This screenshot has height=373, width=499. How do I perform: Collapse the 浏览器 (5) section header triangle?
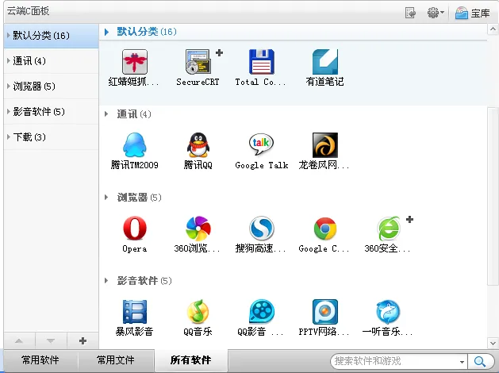[x=106, y=198]
